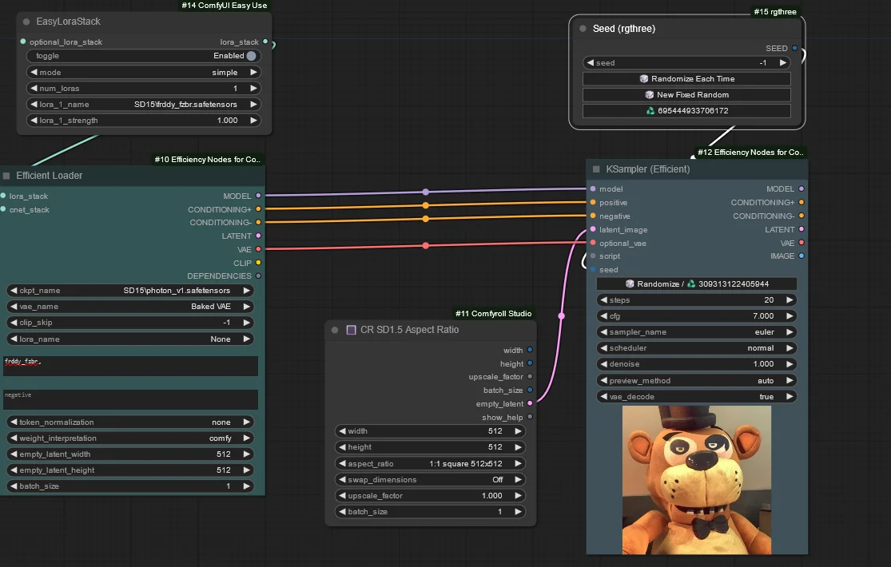891x567 pixels.
Task: Collapse the KSampler (Efficient) node square
Action: click(x=596, y=169)
